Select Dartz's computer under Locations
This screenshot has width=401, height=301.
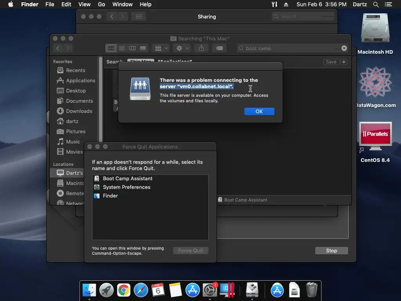point(67,173)
